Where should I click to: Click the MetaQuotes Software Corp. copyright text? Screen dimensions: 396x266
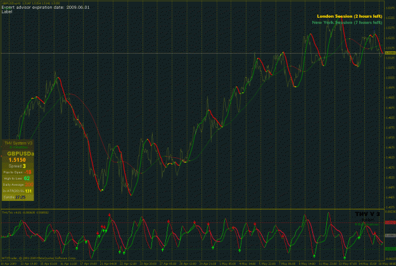coord(39,258)
